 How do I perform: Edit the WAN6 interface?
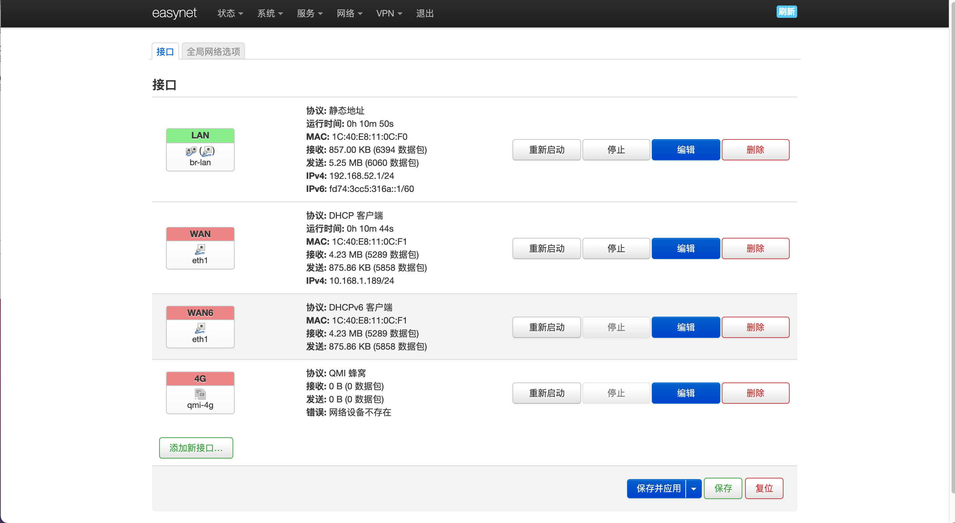point(686,327)
